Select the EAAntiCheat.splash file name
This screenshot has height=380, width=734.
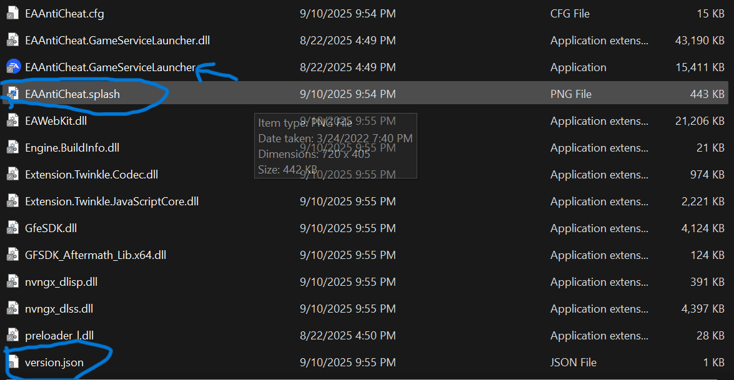[x=72, y=94]
